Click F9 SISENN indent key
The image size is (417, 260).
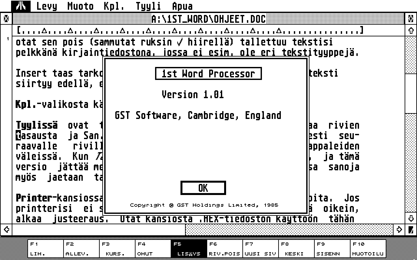click(x=332, y=249)
